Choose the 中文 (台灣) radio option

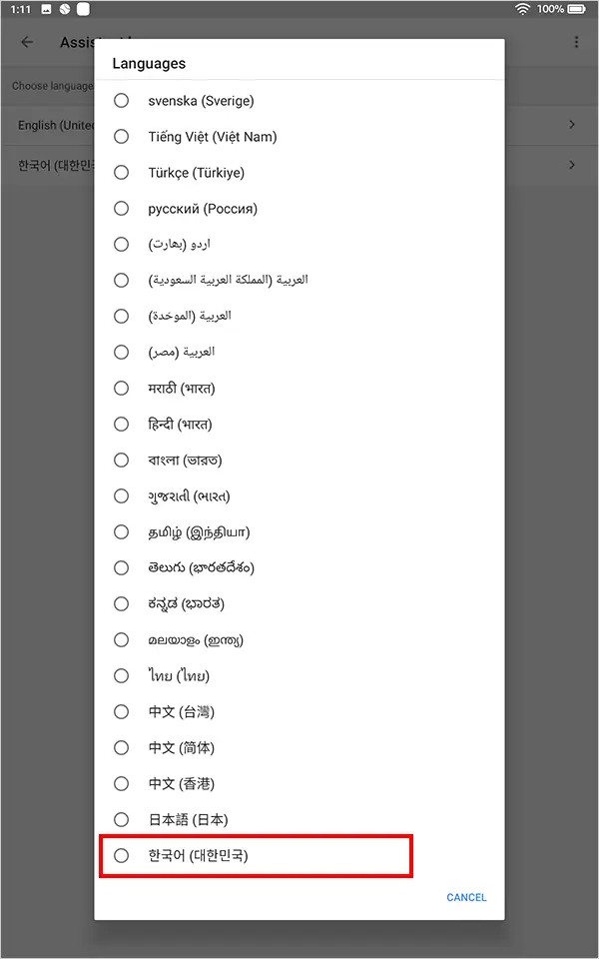tap(122, 711)
